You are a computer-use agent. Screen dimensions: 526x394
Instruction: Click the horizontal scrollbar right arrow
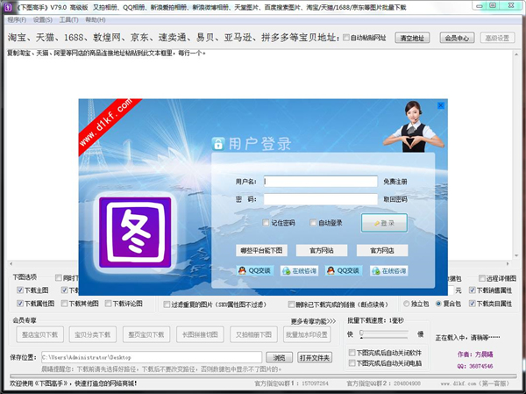pyautogui.click(x=508, y=264)
